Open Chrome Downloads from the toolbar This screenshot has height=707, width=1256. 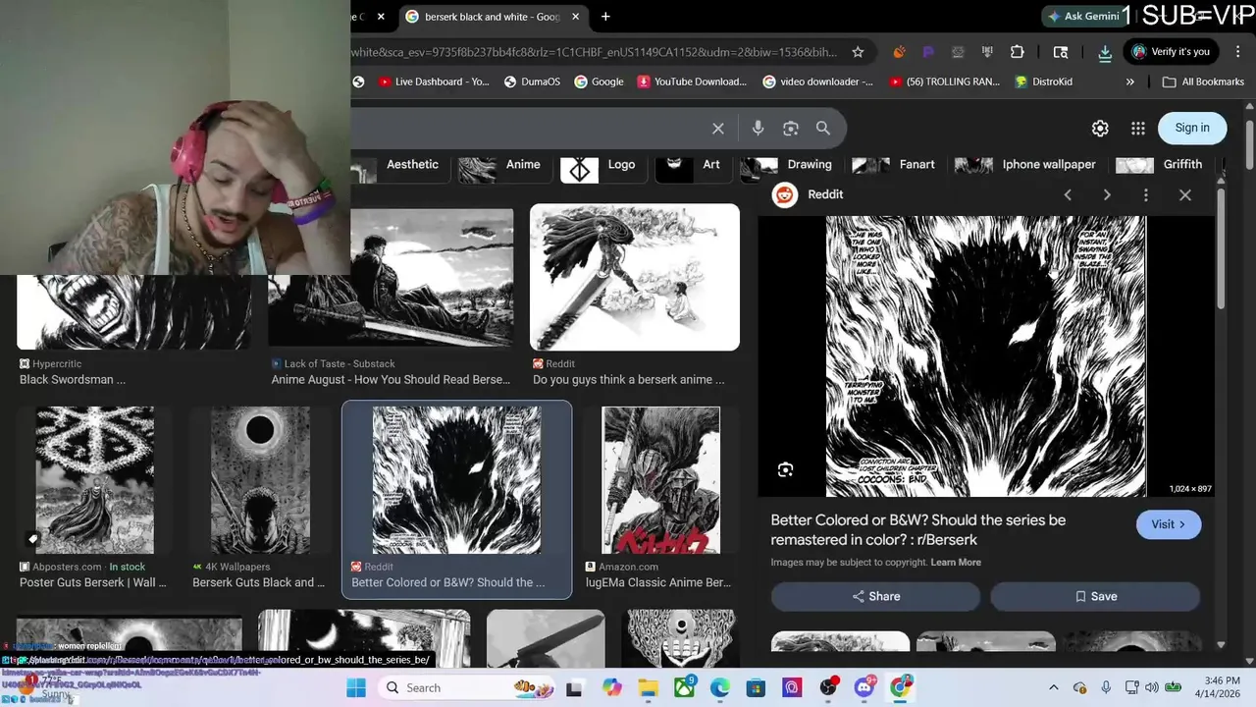pos(1105,52)
